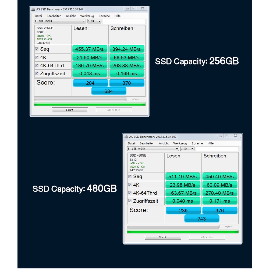Click the Abbrechen button in the 256GB window
Image resolution: width=269 pixels, height=269 pixels.
click(114, 110)
